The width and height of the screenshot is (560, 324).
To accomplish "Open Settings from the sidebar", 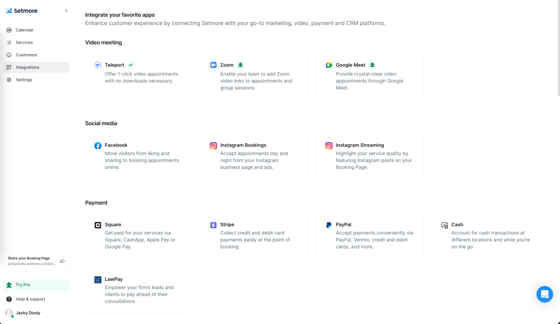I will pos(24,80).
